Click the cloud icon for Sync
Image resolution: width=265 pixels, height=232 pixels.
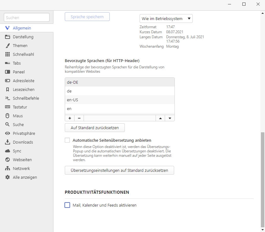8,151
